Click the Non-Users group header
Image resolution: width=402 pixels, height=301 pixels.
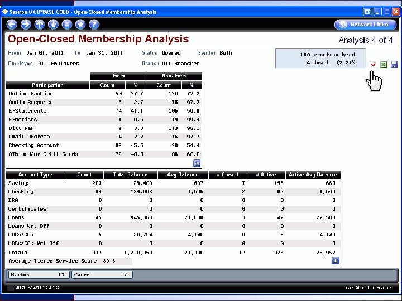pyautogui.click(x=174, y=76)
